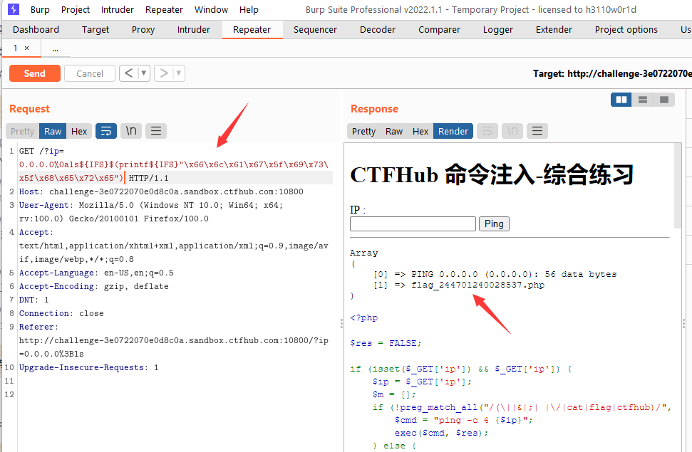This screenshot has width=692, height=452.
Task: Choose combined tabbed layout
Action: (x=663, y=100)
